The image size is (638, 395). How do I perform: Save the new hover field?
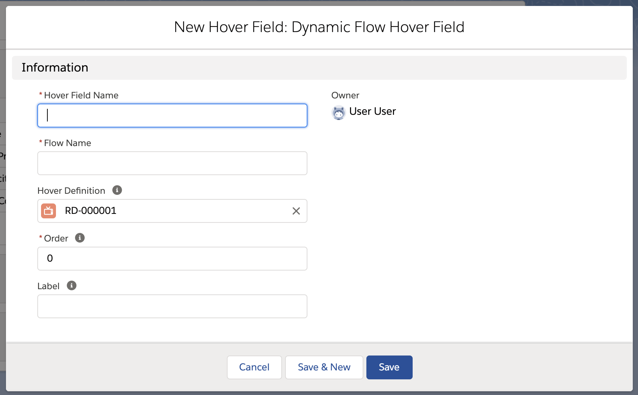coord(389,367)
